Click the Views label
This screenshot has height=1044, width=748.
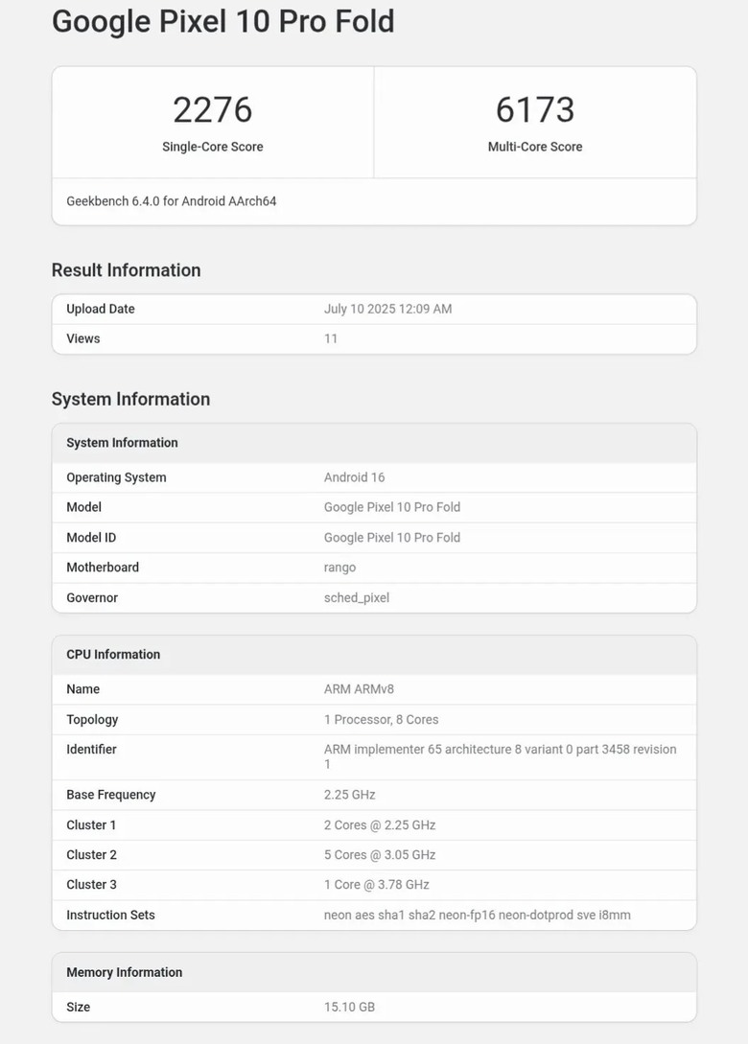pos(83,338)
